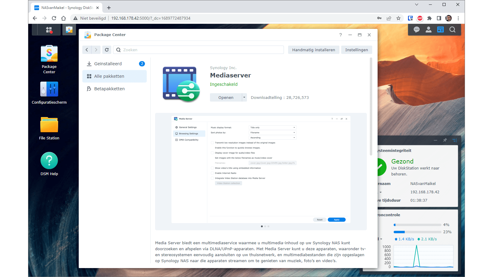This screenshot has width=493, height=277.
Task: Open the AdBlock Plus extension
Action: 420,18
